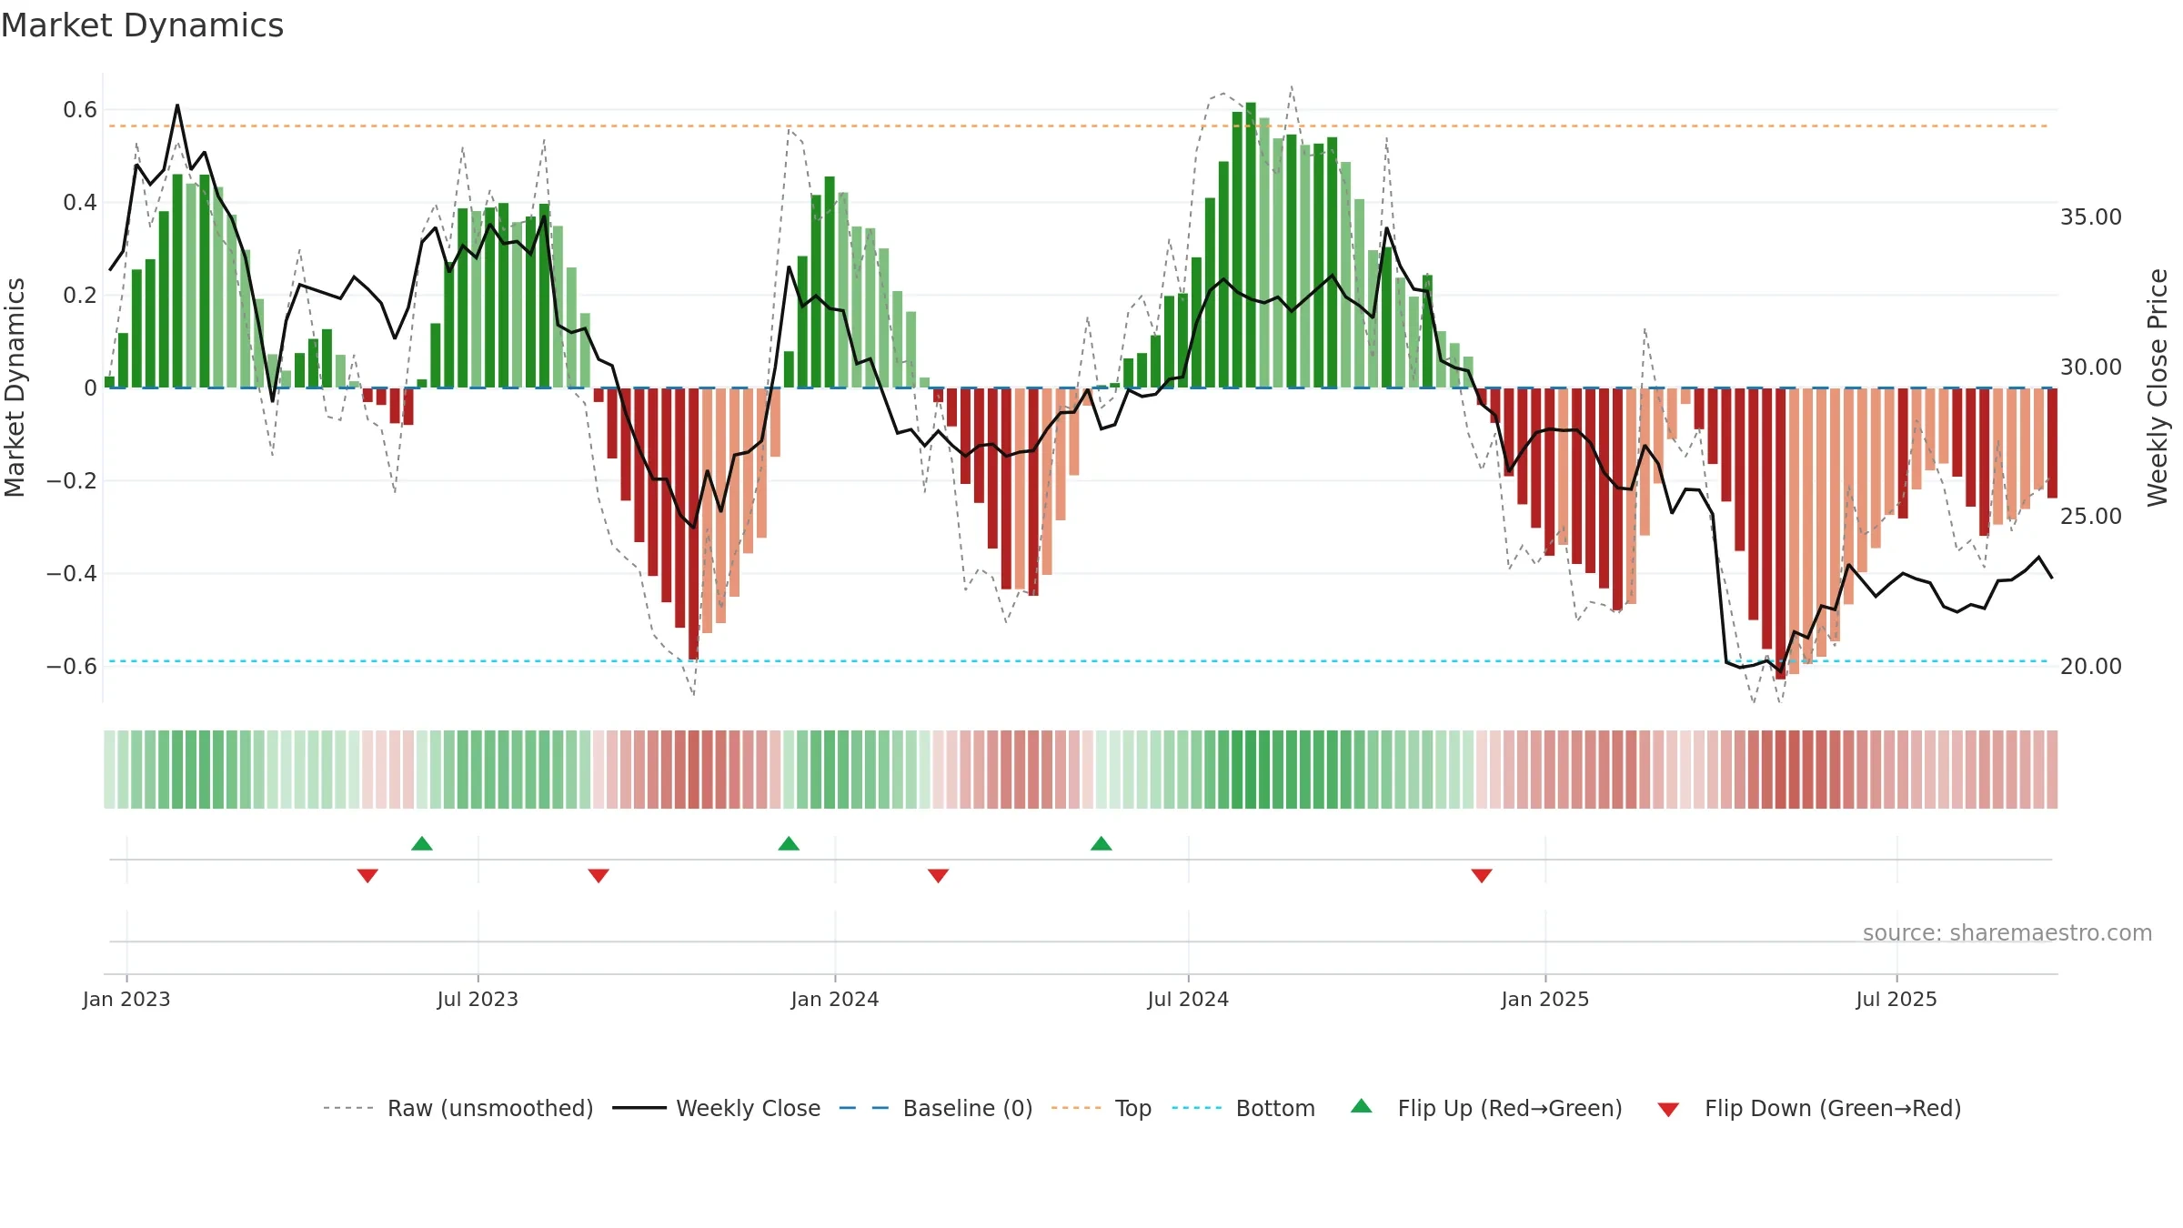
Task: Click the green Flip Up marker near June 2023
Action: pyautogui.click(x=422, y=843)
